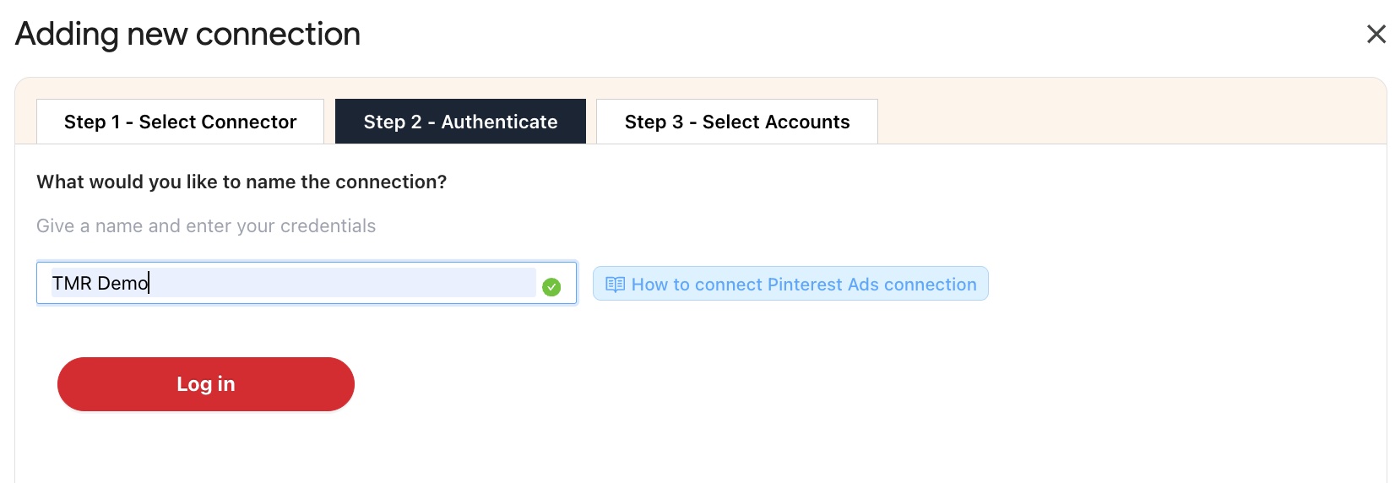Viewport: 1395px width, 483px height.
Task: Click the name the connection question label
Action: [242, 182]
